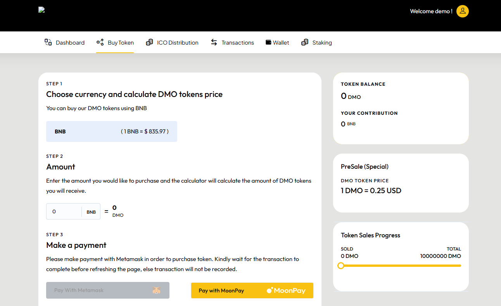The image size is (501, 306).
Task: Click the Wallet icon in navbar
Action: click(x=268, y=42)
